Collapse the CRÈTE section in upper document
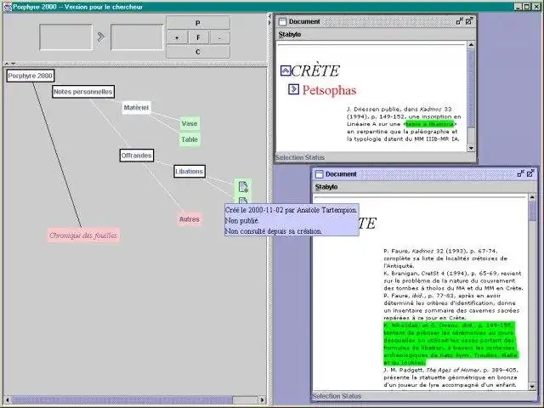 click(286, 71)
